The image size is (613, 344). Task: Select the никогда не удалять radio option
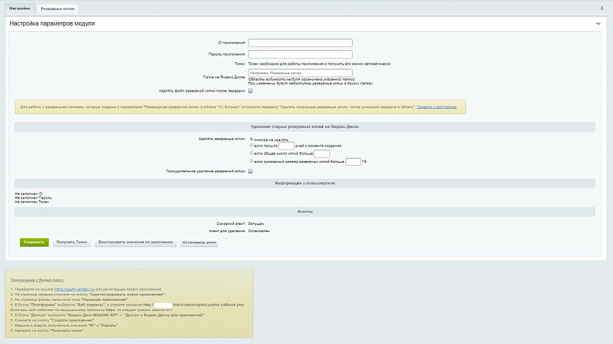(x=251, y=139)
